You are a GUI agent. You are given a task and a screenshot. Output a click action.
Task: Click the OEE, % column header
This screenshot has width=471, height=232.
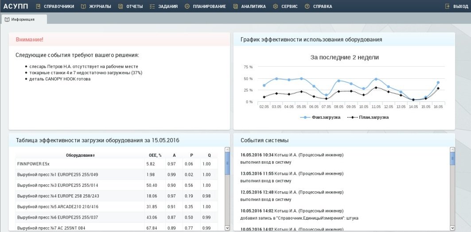155,155
